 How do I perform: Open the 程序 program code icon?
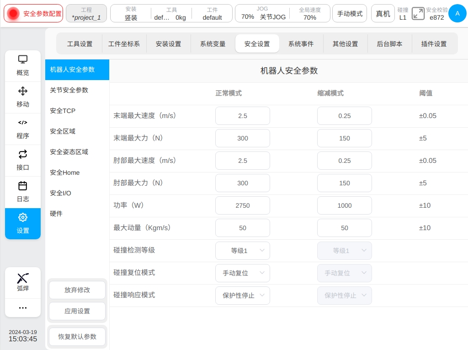[23, 123]
